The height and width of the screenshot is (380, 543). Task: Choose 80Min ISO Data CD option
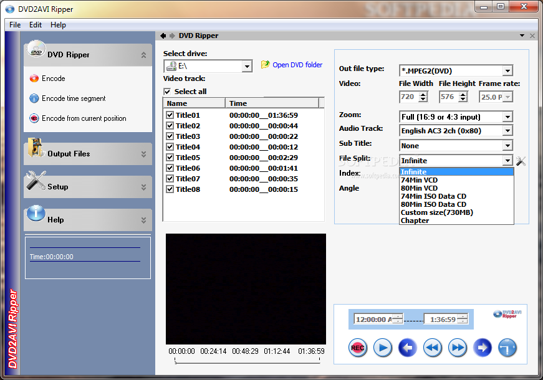pos(456,204)
